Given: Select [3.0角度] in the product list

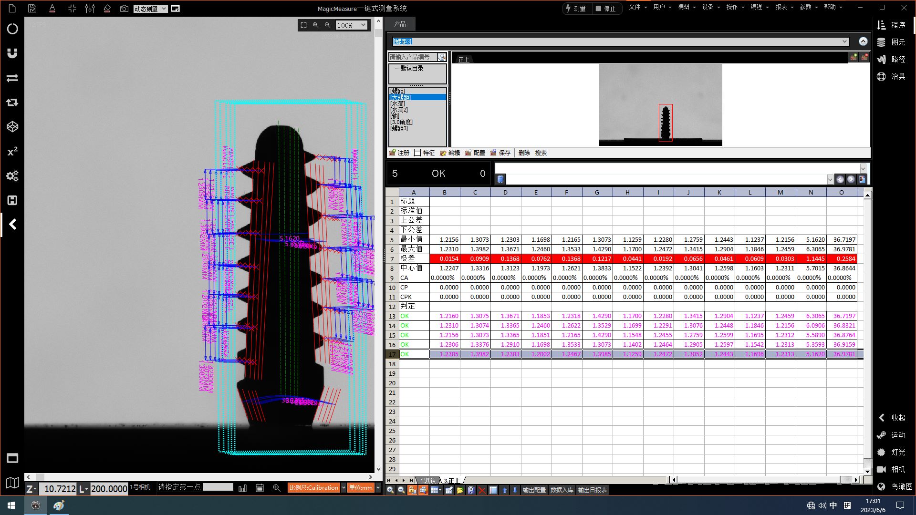Looking at the screenshot, I should [x=401, y=122].
